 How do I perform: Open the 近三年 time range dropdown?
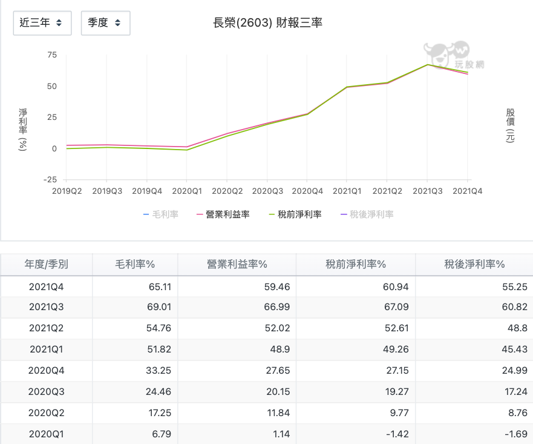point(42,23)
